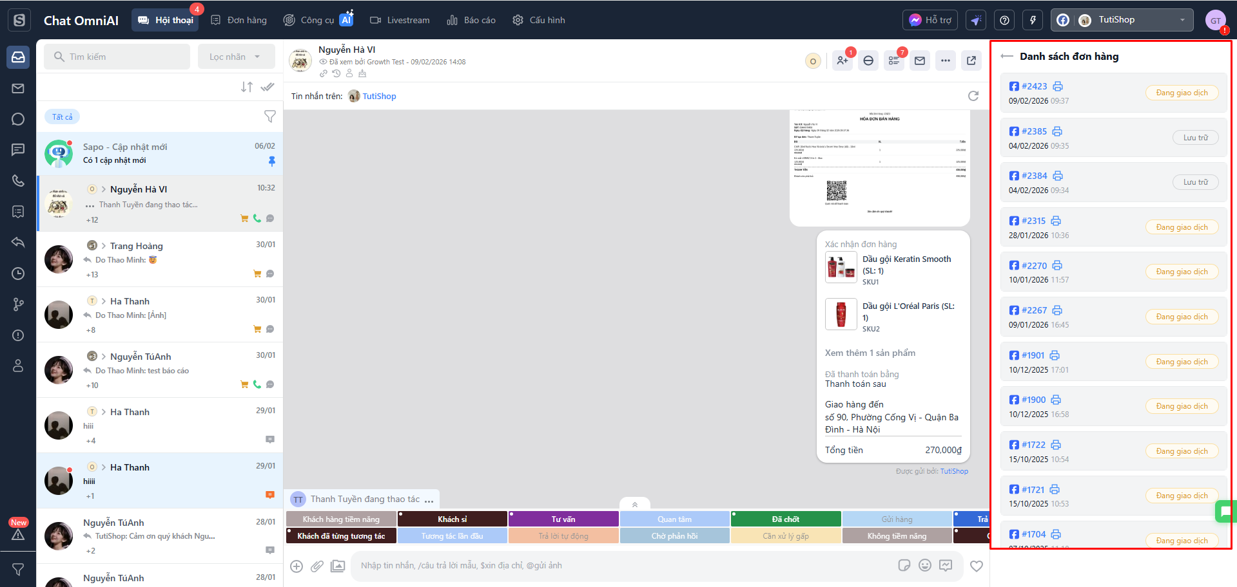Click the open-in-new-window icon in chat header
1237x587 pixels.
pos(971,61)
